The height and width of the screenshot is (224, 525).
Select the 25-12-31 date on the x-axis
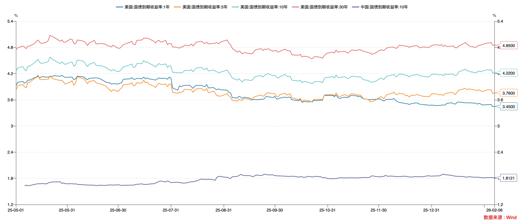tap(432, 210)
